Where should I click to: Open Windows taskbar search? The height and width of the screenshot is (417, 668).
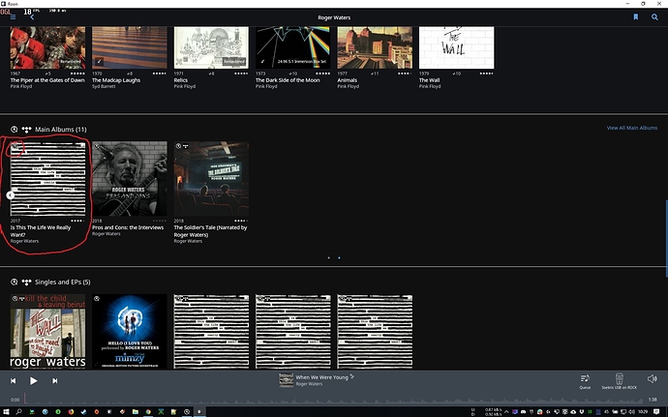click(x=18, y=412)
